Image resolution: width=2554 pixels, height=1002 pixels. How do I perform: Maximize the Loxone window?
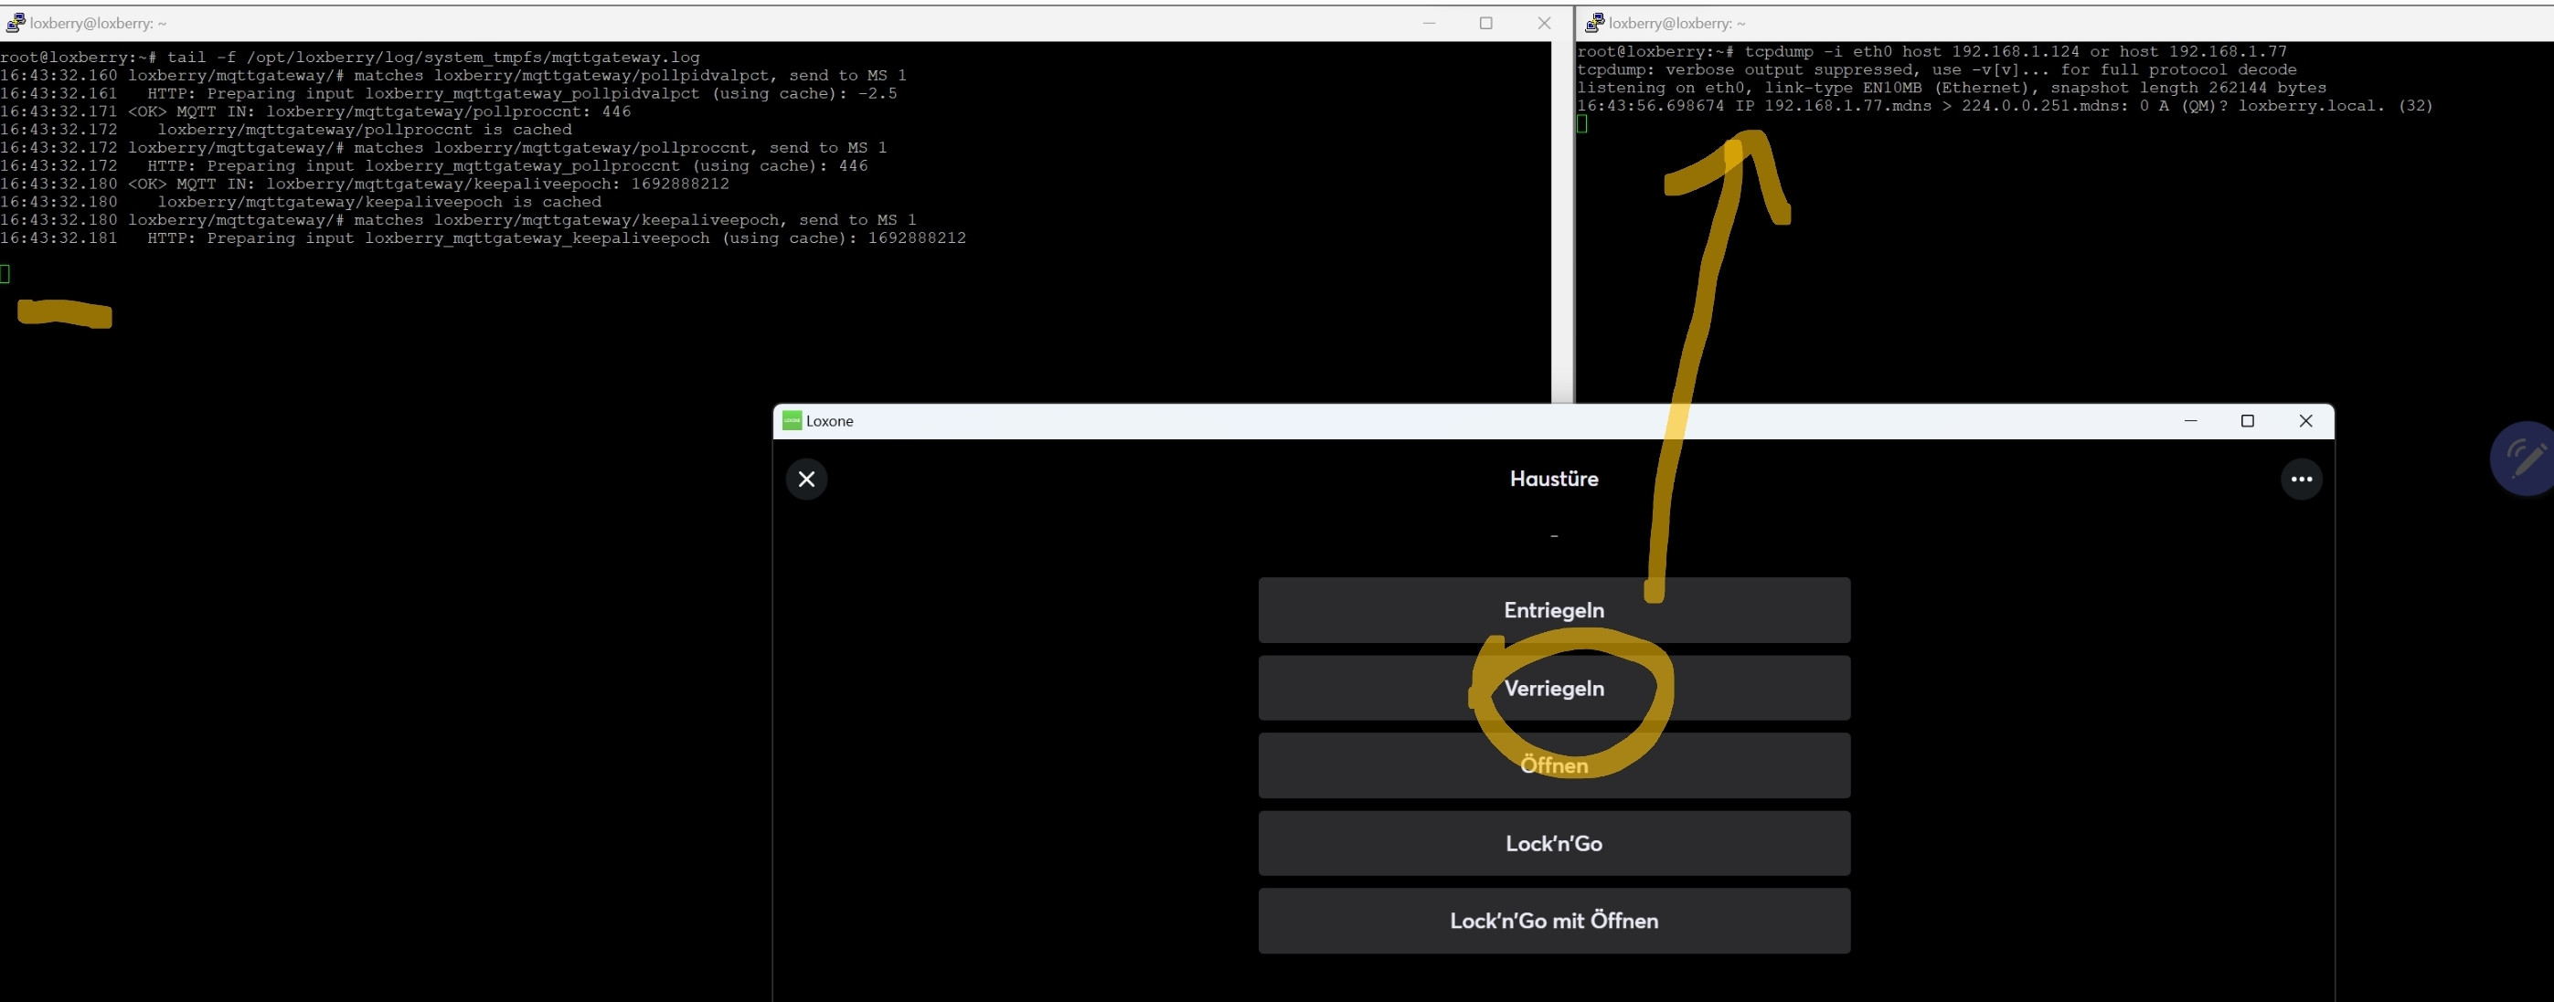[2248, 420]
